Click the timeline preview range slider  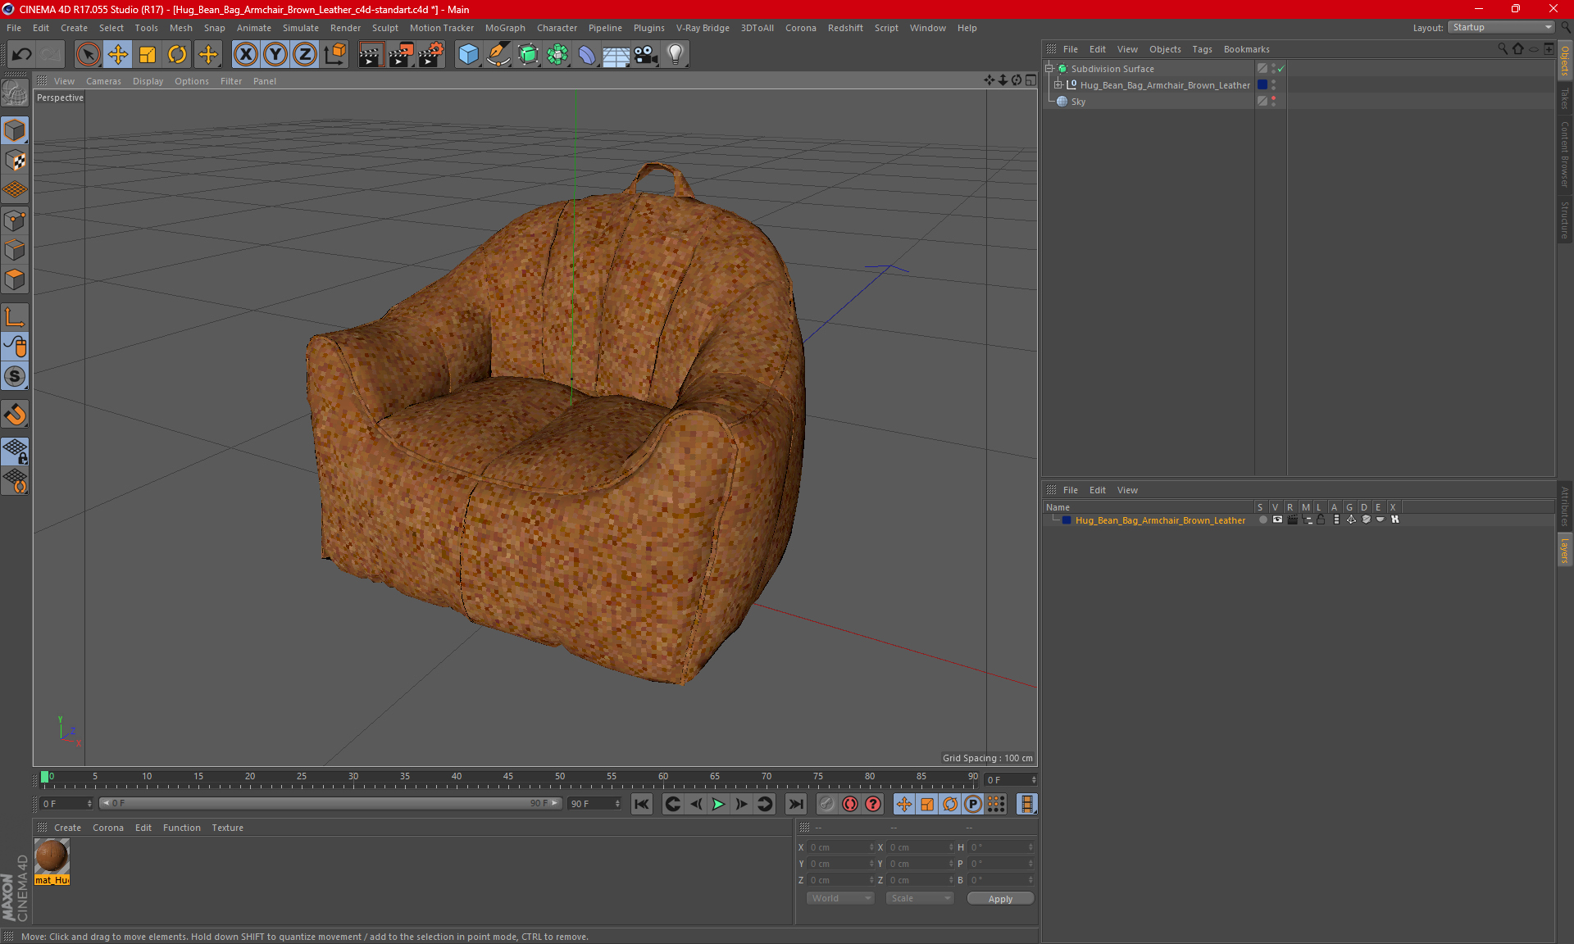[x=330, y=803]
